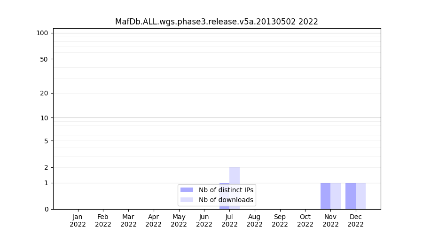This screenshot has width=423, height=235.
Task: Click the Mar 2022 x-axis label
Action: click(x=128, y=220)
